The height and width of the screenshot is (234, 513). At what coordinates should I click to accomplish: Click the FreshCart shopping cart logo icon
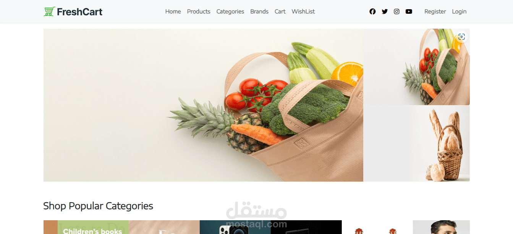(49, 11)
